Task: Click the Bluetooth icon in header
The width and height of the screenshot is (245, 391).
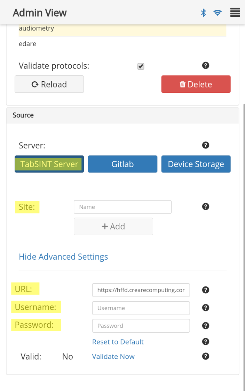Action: click(204, 13)
